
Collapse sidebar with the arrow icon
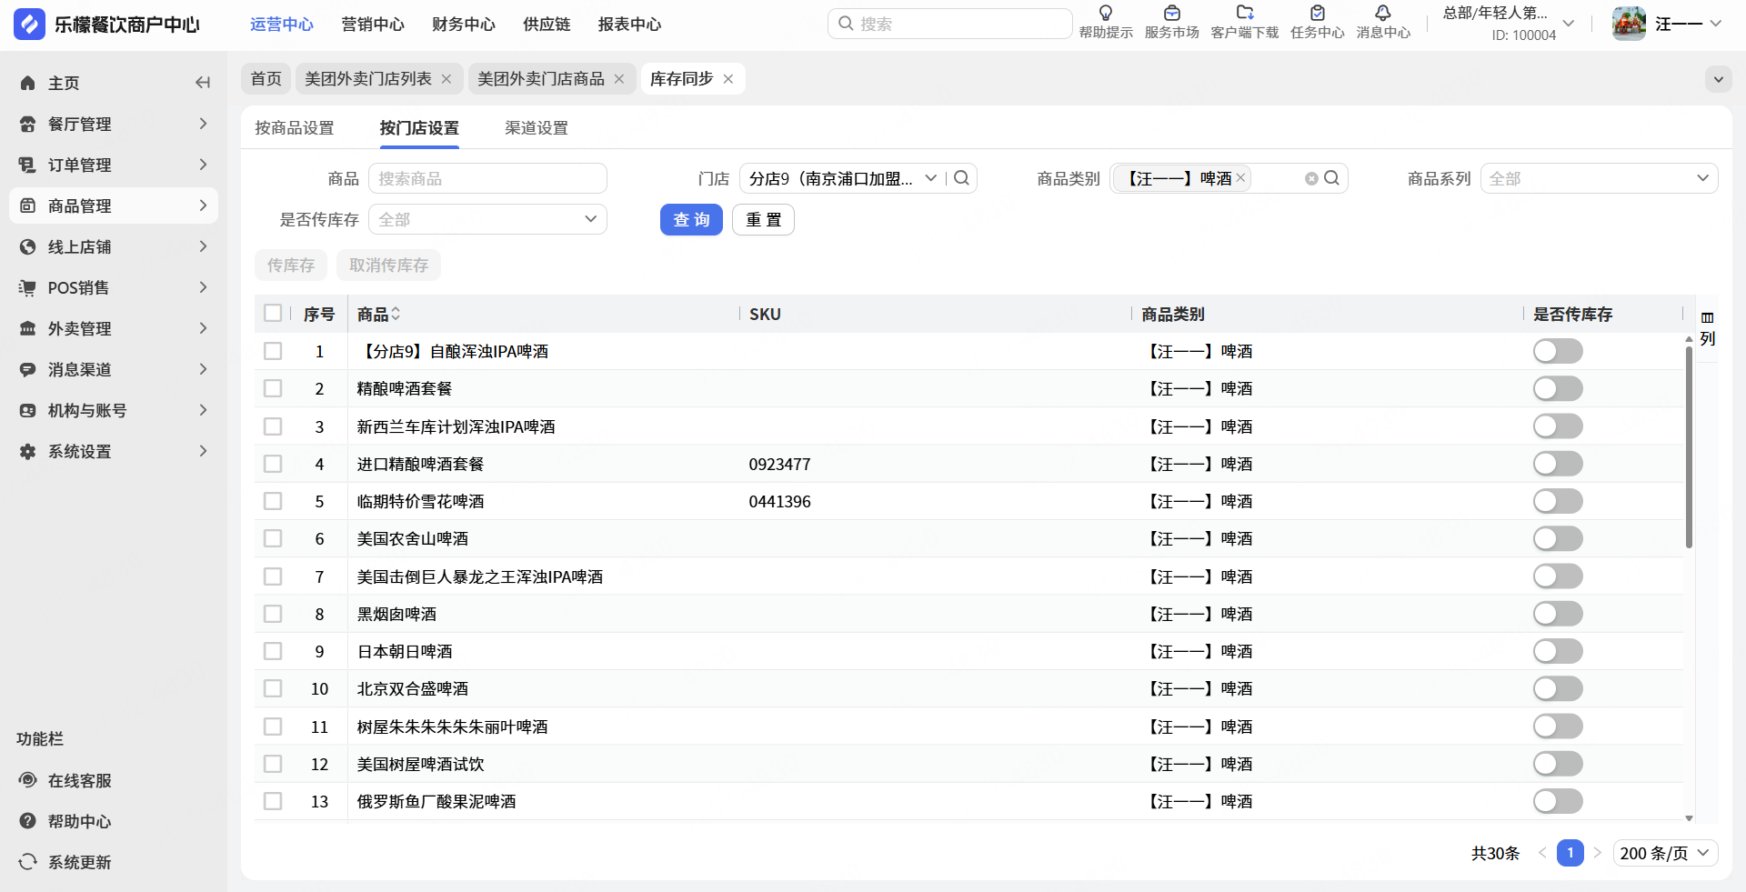pos(202,83)
